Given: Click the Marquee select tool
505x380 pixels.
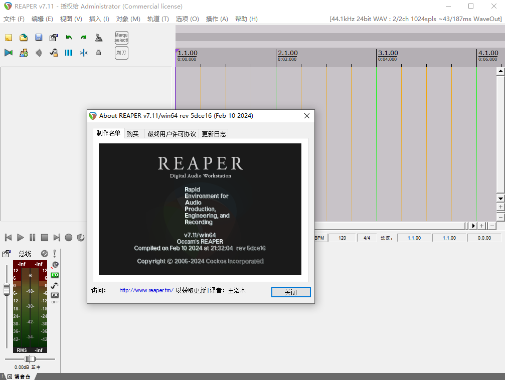Looking at the screenshot, I should (121, 38).
